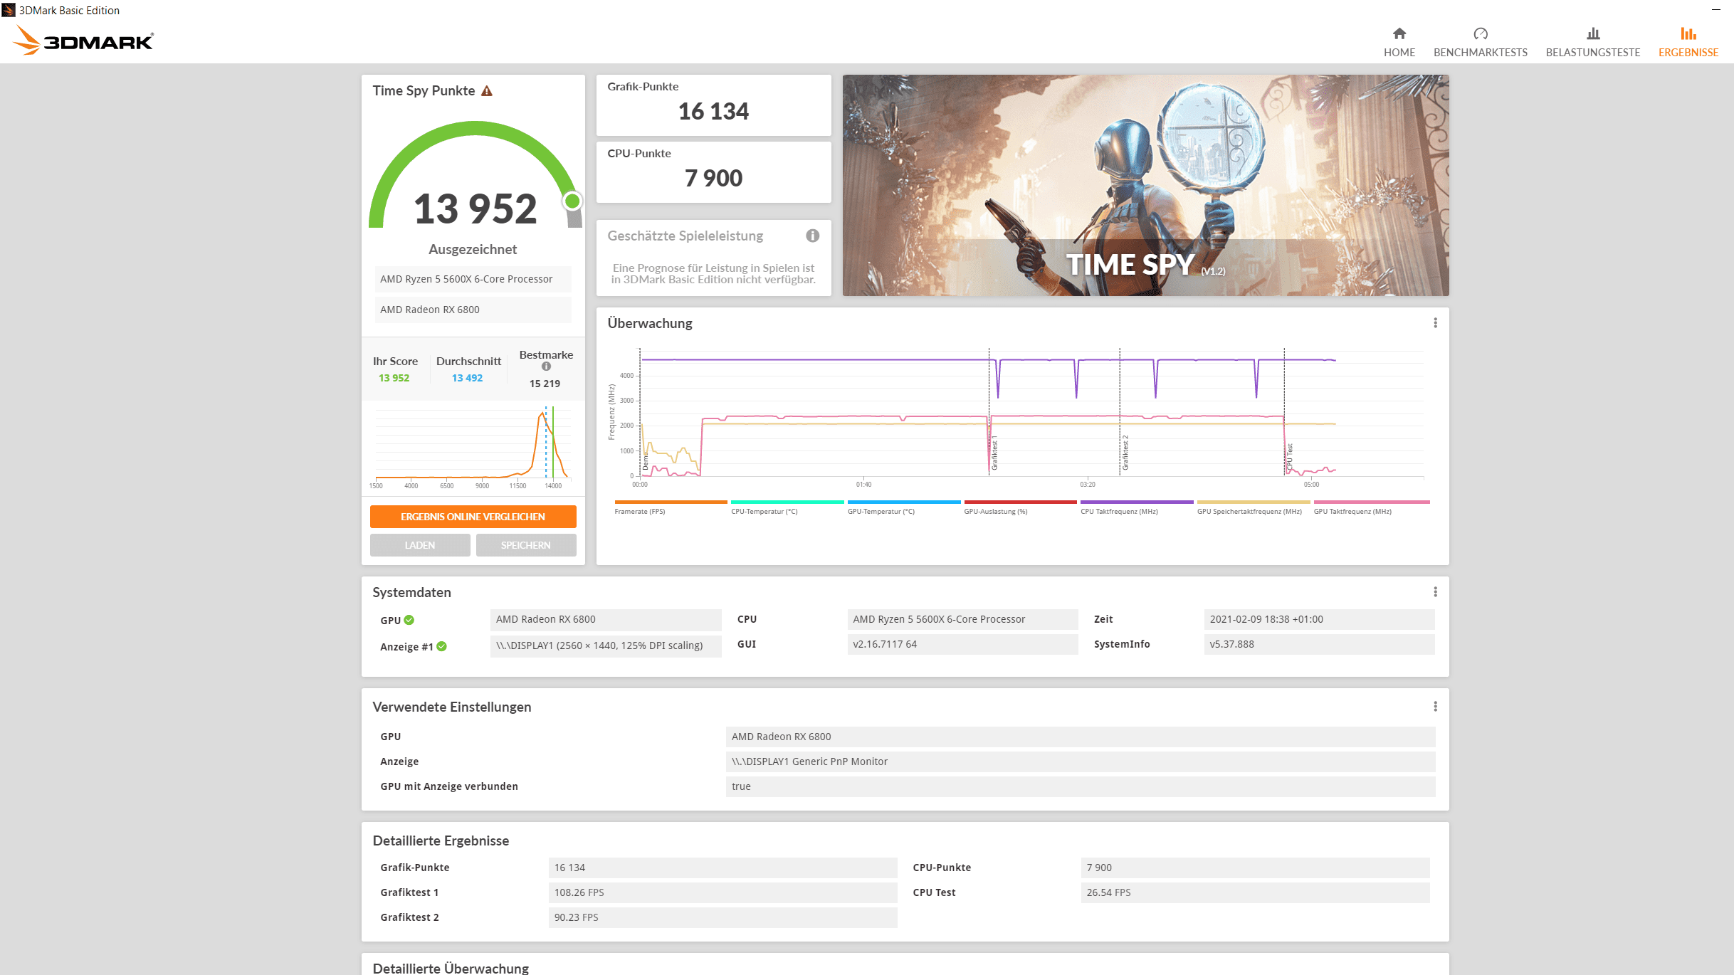Viewport: 1734px width, 975px height.
Task: Expand Verwendete Einstellungen options menu
Action: click(x=1435, y=707)
